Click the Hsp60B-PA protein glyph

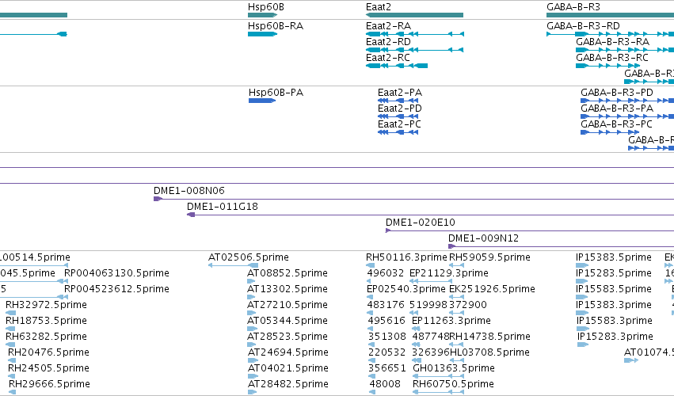(262, 101)
